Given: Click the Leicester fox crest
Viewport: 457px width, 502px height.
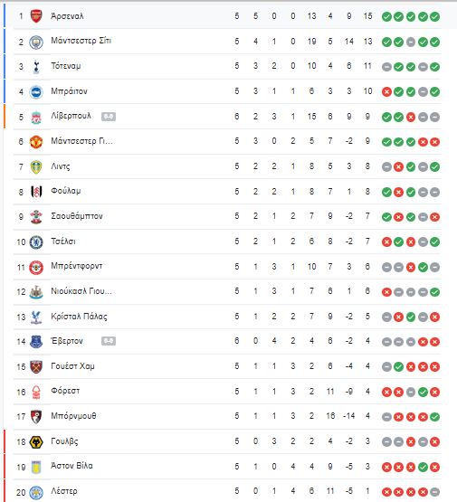Looking at the screenshot, I should click(x=36, y=492).
